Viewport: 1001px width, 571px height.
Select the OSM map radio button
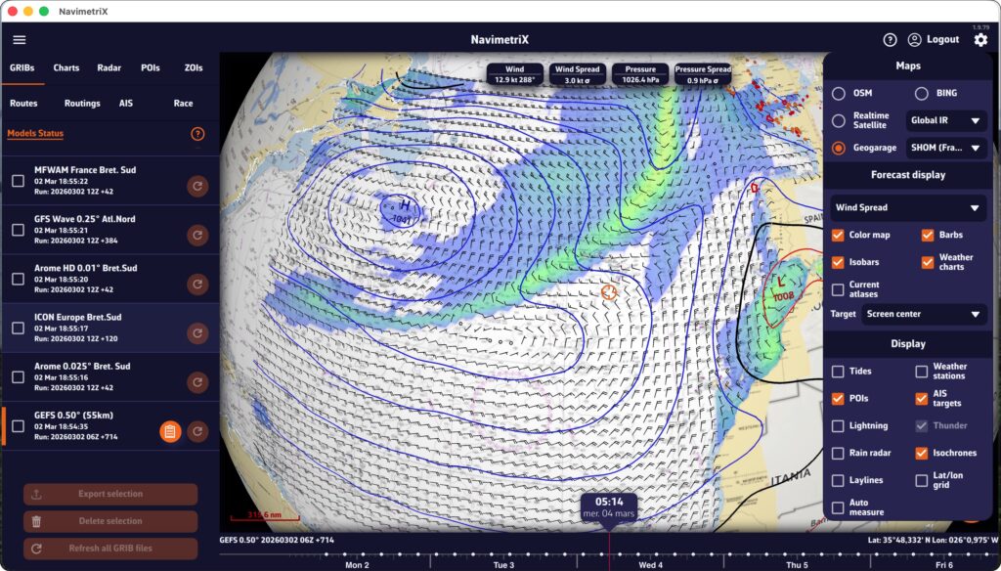pyautogui.click(x=839, y=93)
